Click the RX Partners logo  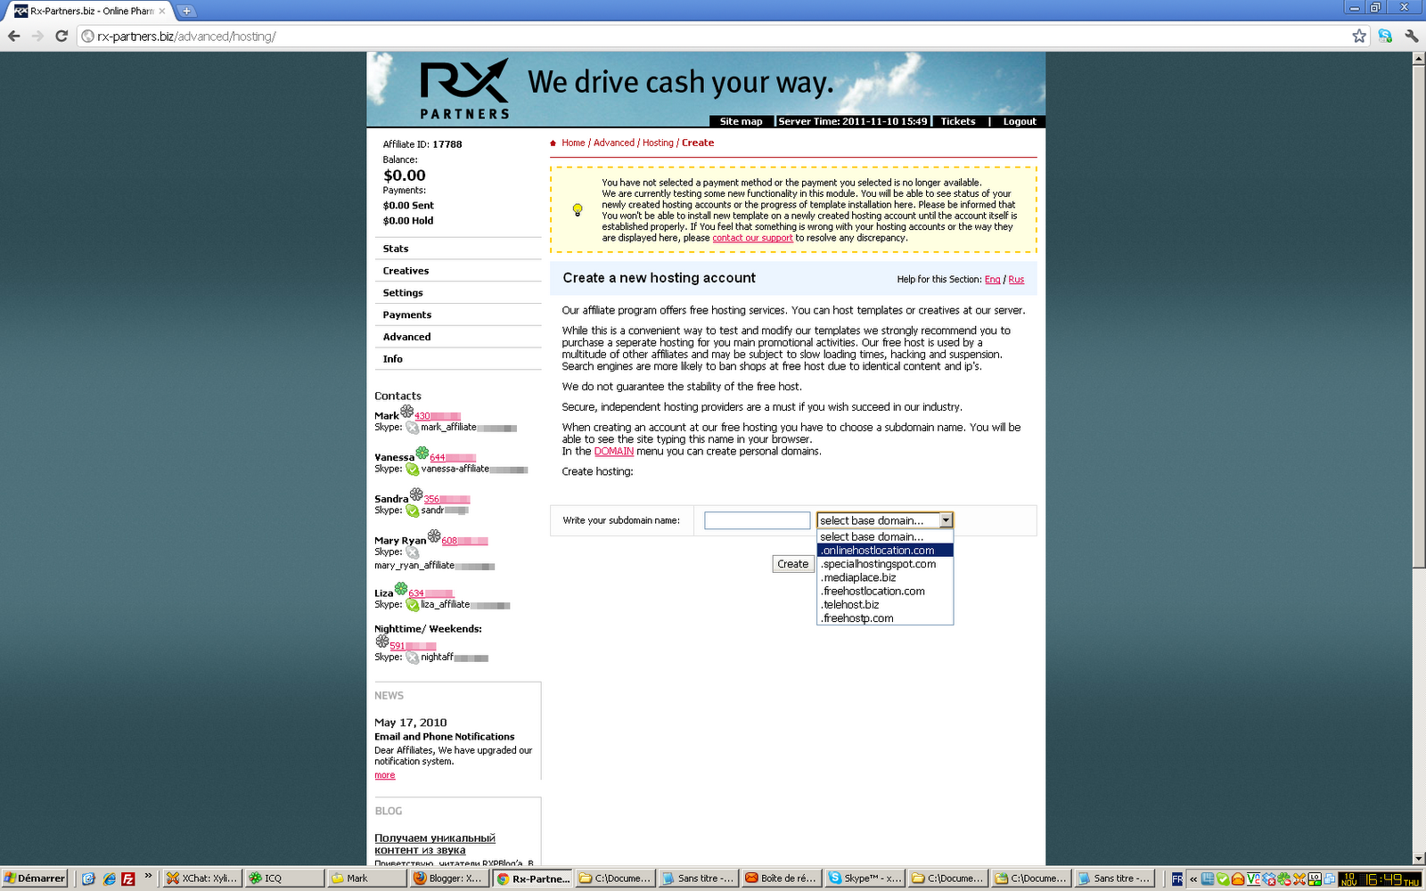click(464, 89)
